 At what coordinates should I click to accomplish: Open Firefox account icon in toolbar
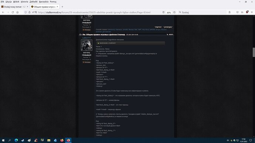(x=229, y=12)
